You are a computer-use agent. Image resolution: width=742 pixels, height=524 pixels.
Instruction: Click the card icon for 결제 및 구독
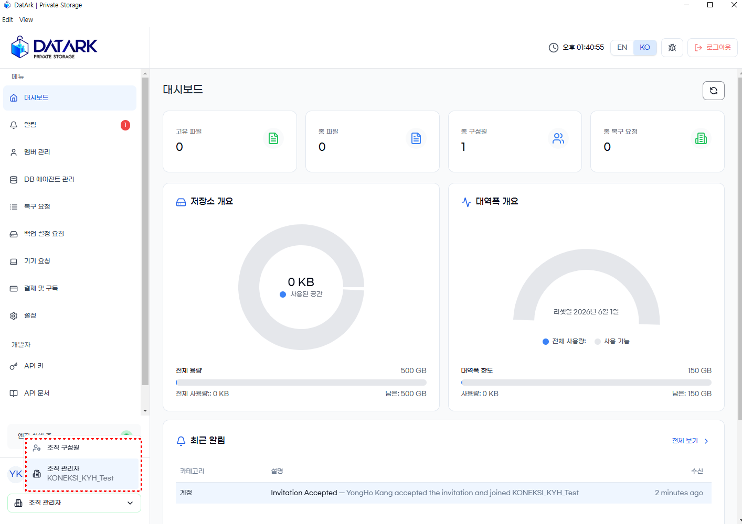click(x=14, y=289)
